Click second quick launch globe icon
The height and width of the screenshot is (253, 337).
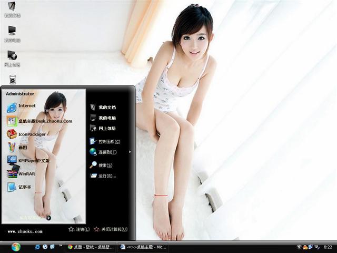pyautogui.click(x=45, y=247)
